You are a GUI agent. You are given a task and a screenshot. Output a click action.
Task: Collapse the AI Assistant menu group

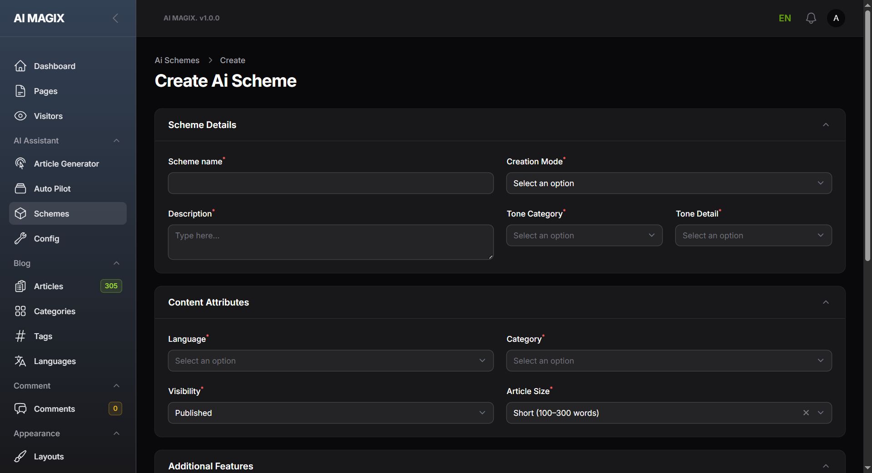(116, 141)
